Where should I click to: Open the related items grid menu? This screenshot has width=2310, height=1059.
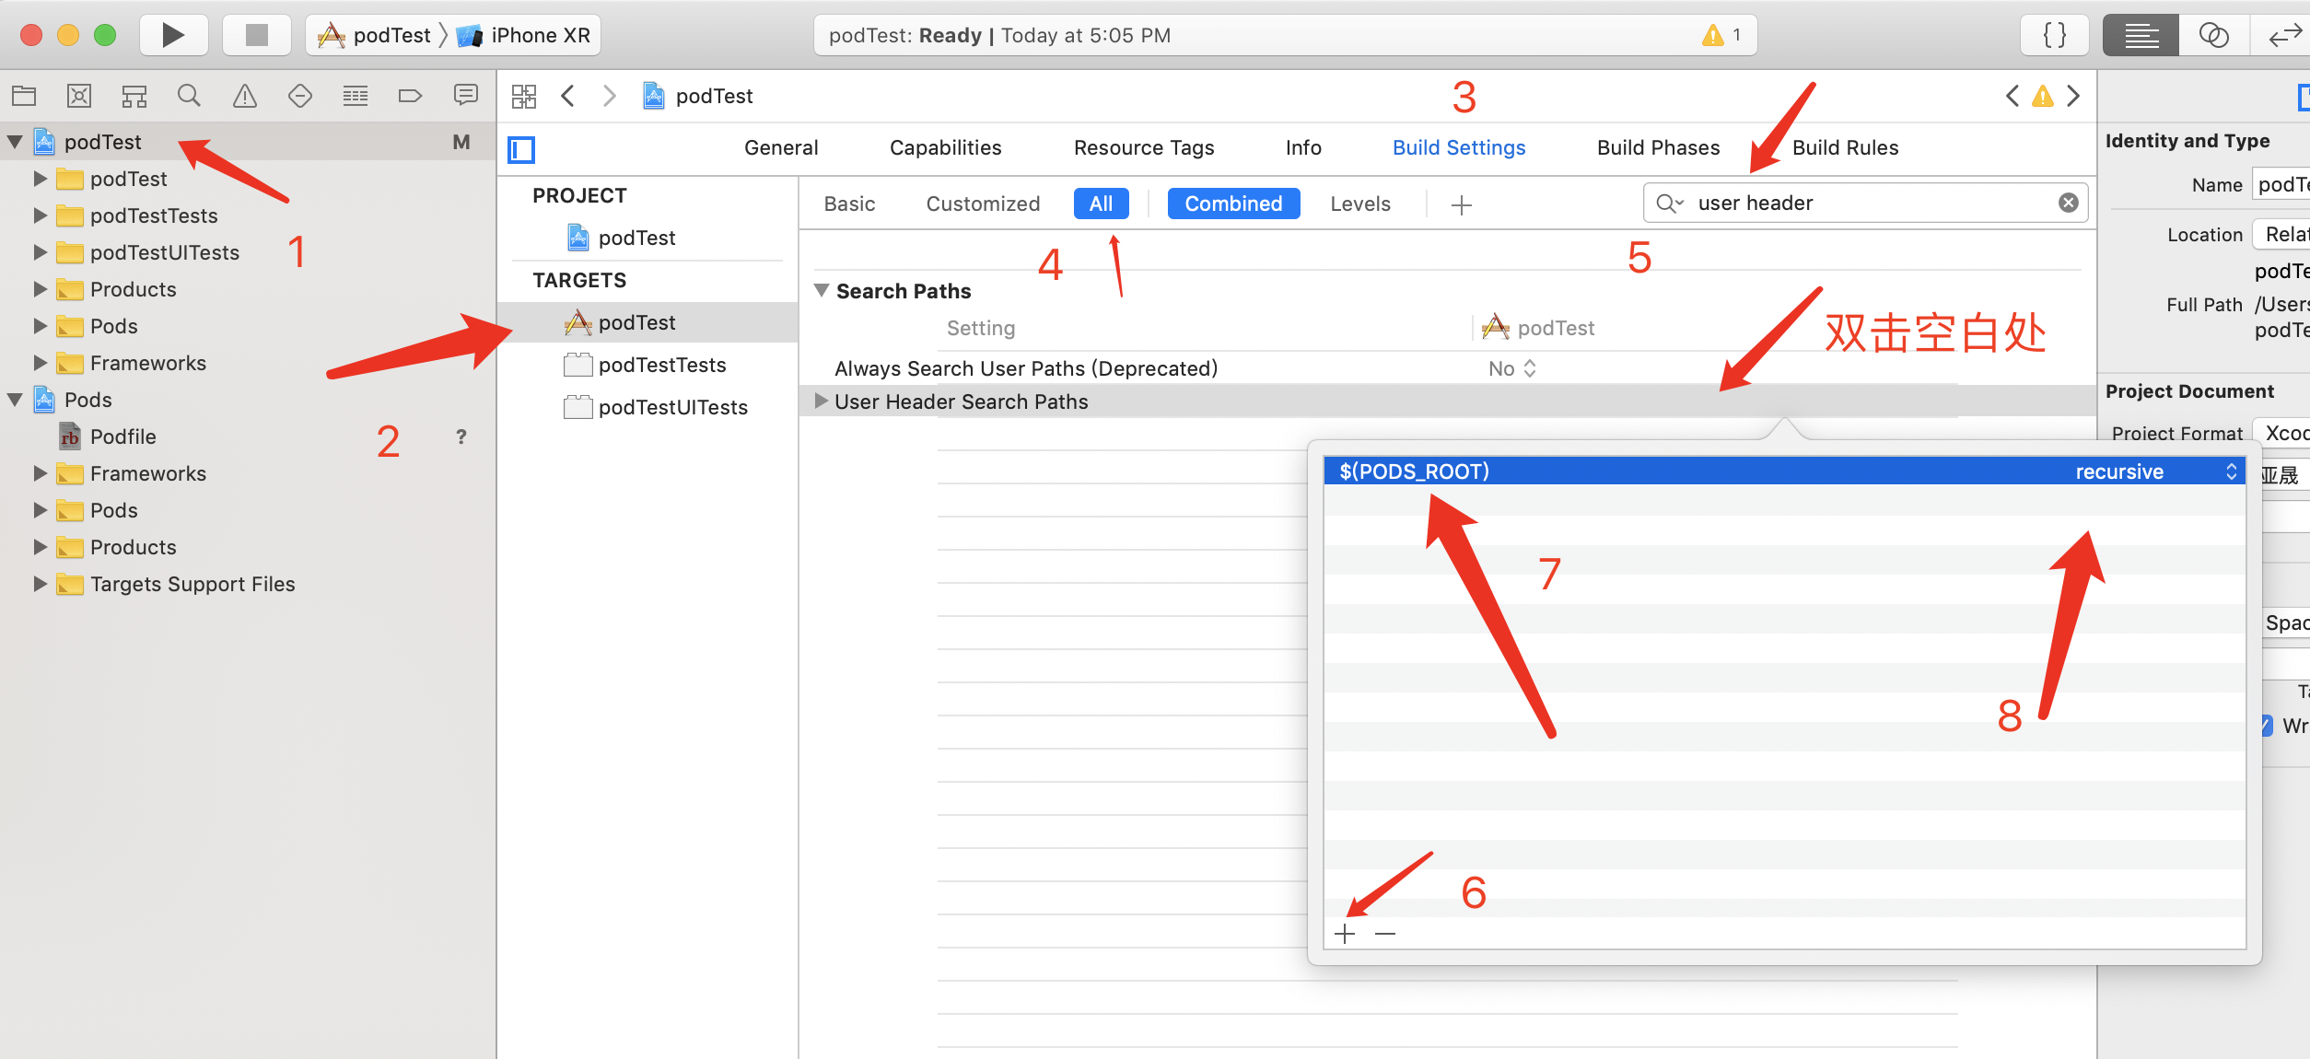click(x=524, y=96)
